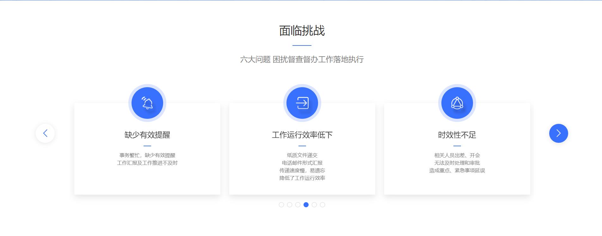This screenshot has width=602, height=236.
Task: Select the second carousel pagination dot
Action: pyautogui.click(x=290, y=205)
